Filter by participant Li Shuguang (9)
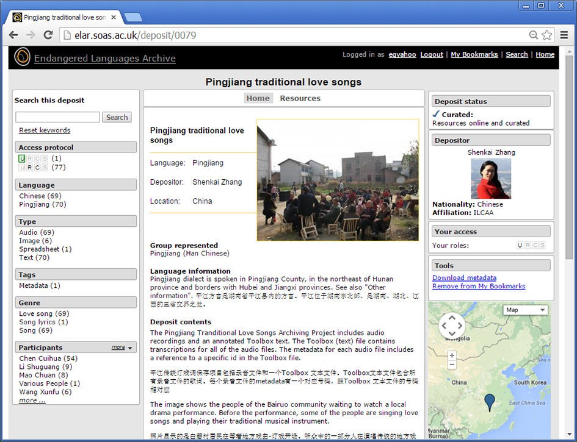Viewport: 577px width, 442px height. pyautogui.click(x=46, y=366)
